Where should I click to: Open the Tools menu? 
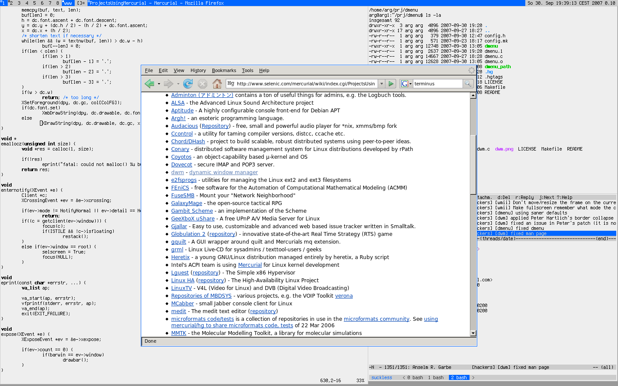click(247, 70)
